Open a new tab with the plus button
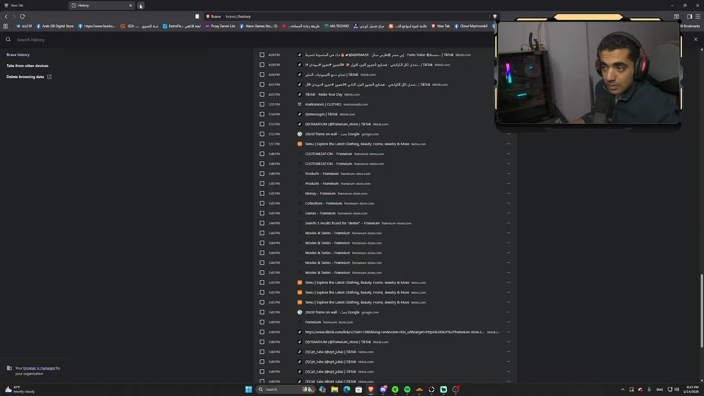Image resolution: width=704 pixels, height=396 pixels. (141, 5)
